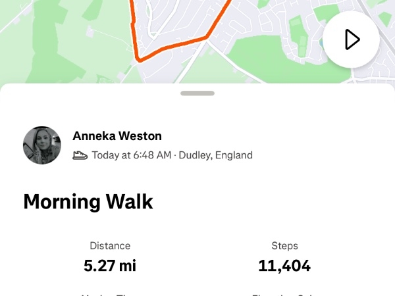
Task: Tap the play route button
Action: [x=351, y=39]
